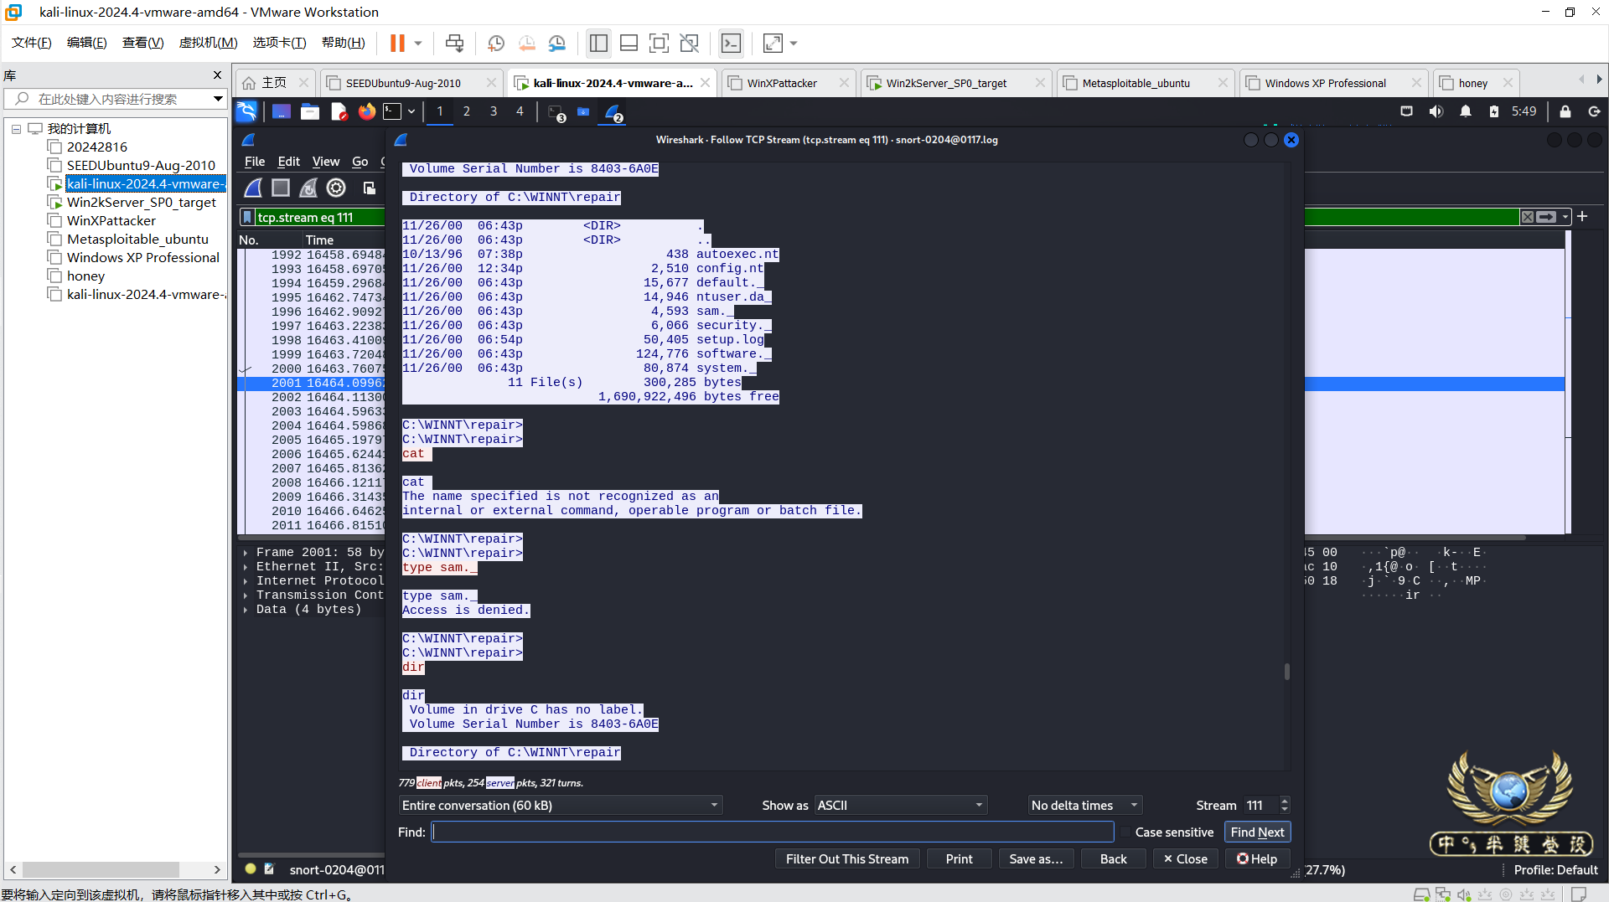Click the Stream number spin box
Viewport: 1609px width, 902px height.
pos(1265,806)
